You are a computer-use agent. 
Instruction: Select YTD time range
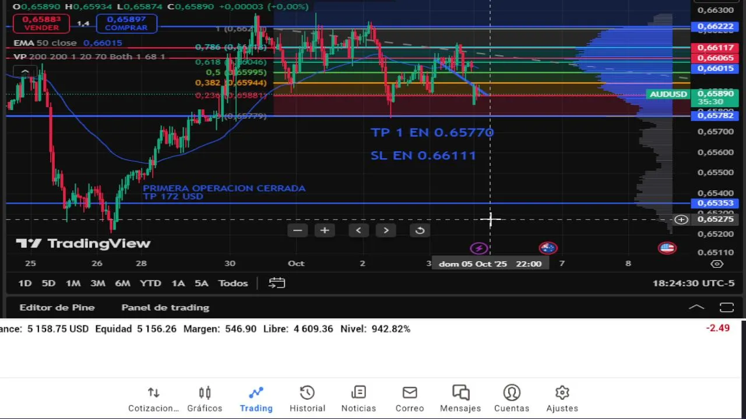point(150,283)
